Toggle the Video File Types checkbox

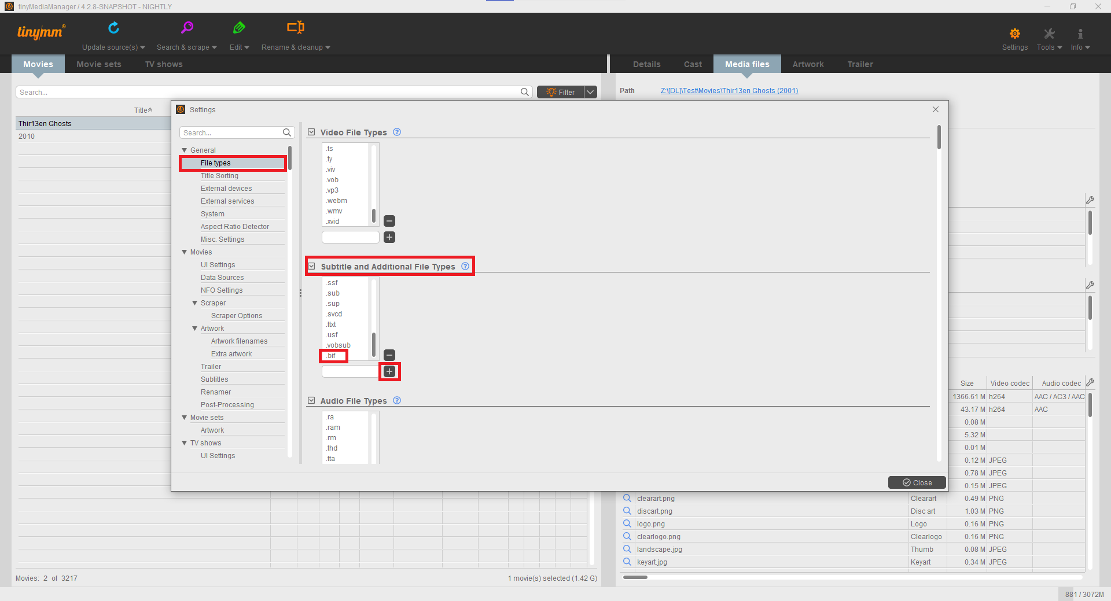click(311, 132)
